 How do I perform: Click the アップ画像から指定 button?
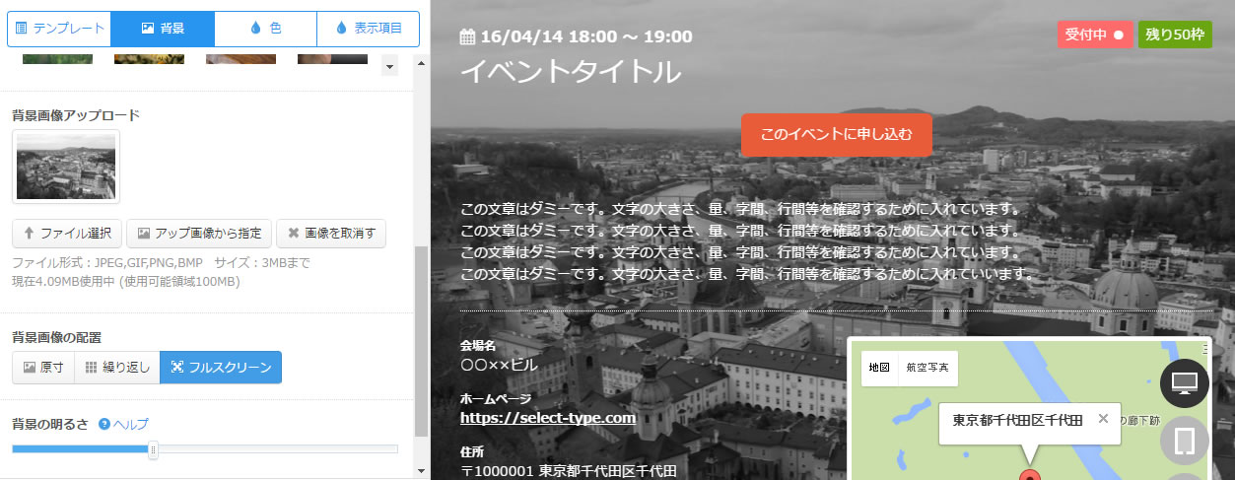click(199, 234)
